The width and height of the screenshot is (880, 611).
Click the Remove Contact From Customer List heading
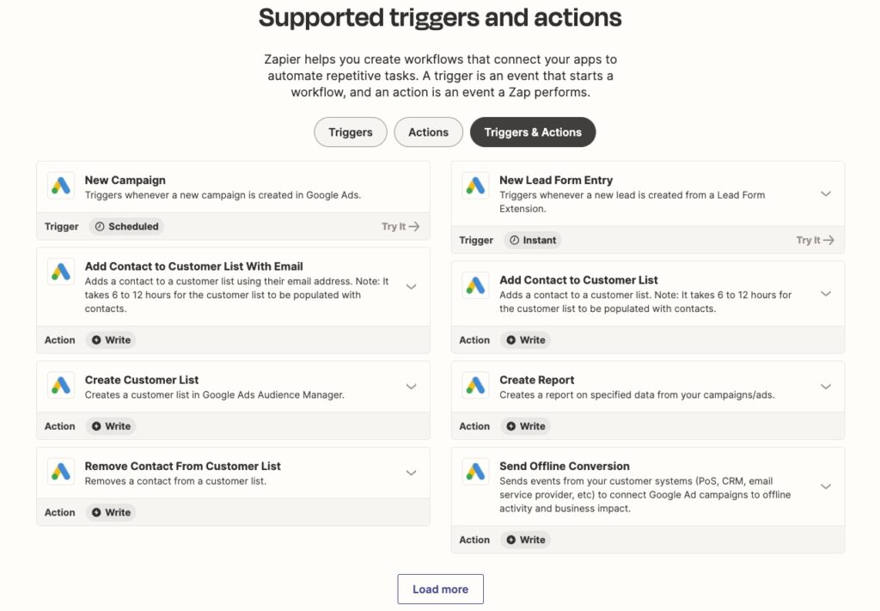click(182, 467)
